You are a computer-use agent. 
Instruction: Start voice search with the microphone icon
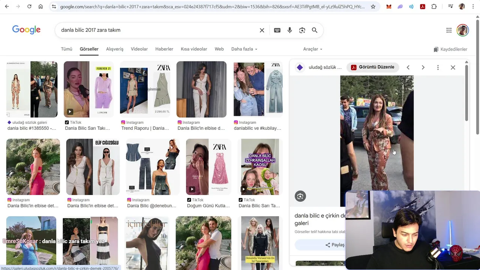(289, 30)
